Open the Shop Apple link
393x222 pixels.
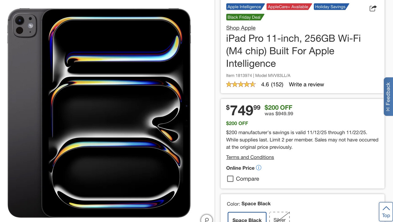pos(241,28)
